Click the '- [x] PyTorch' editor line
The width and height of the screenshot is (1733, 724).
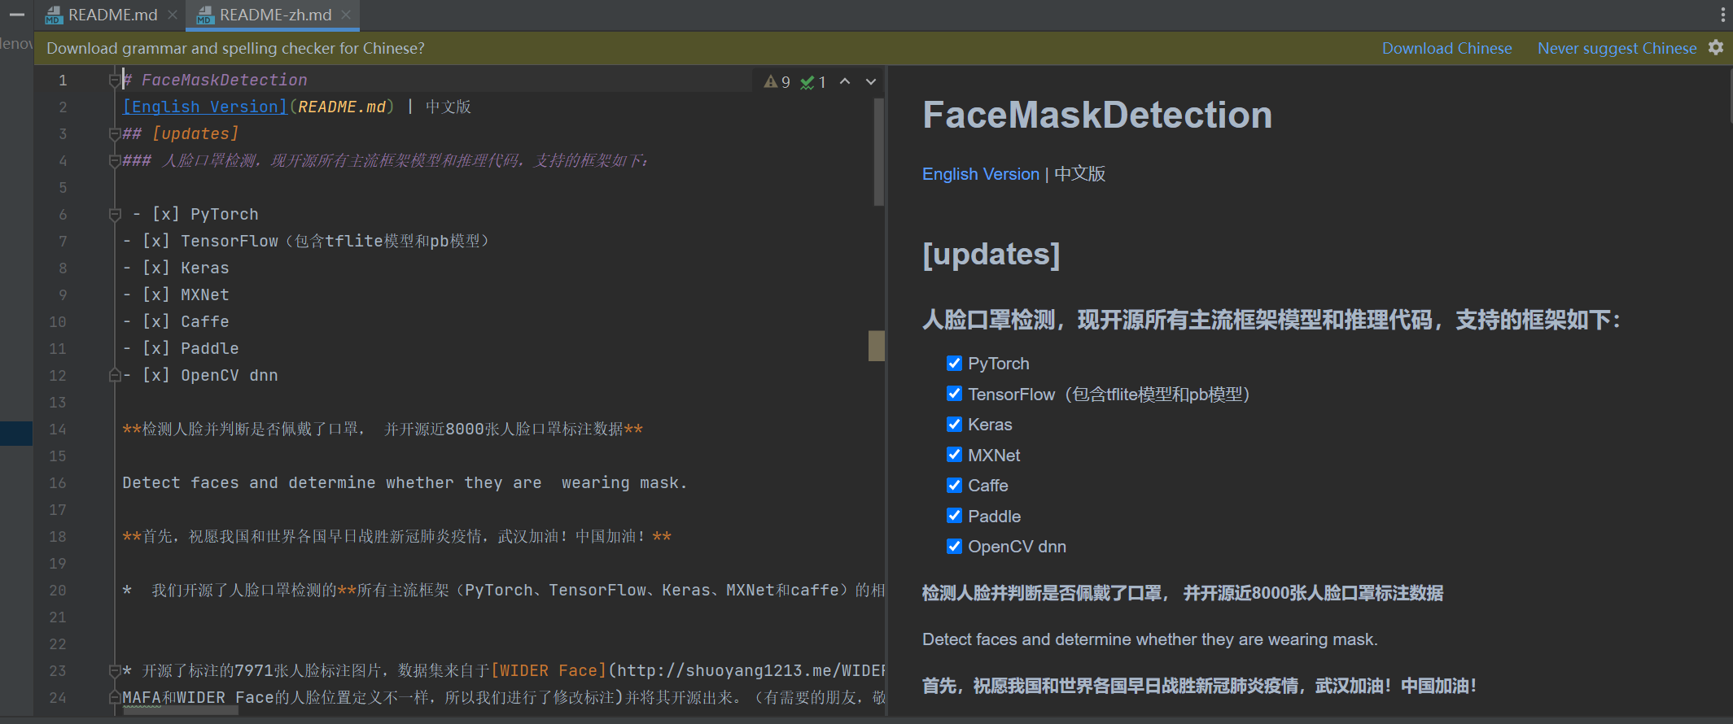195,214
